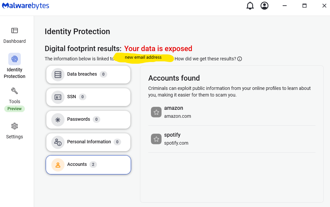The width and height of the screenshot is (330, 207).
Task: Open the user account profile icon
Action: [x=264, y=6]
